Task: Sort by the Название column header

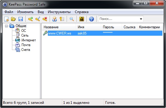Action: (59, 27)
